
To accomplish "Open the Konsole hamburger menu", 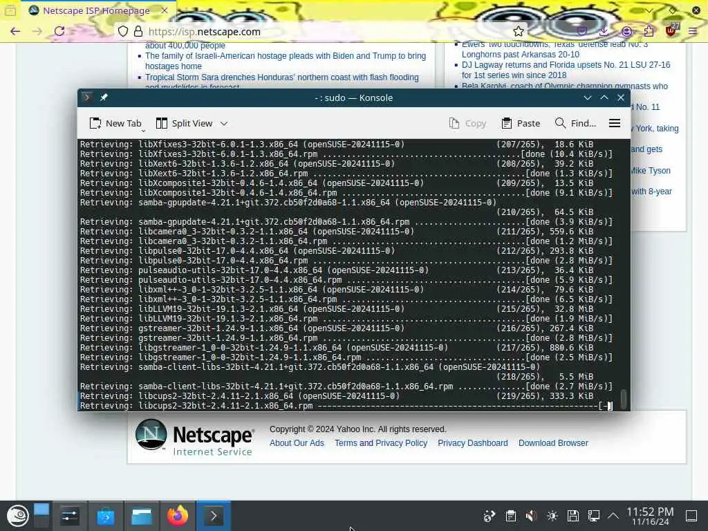I will (615, 123).
